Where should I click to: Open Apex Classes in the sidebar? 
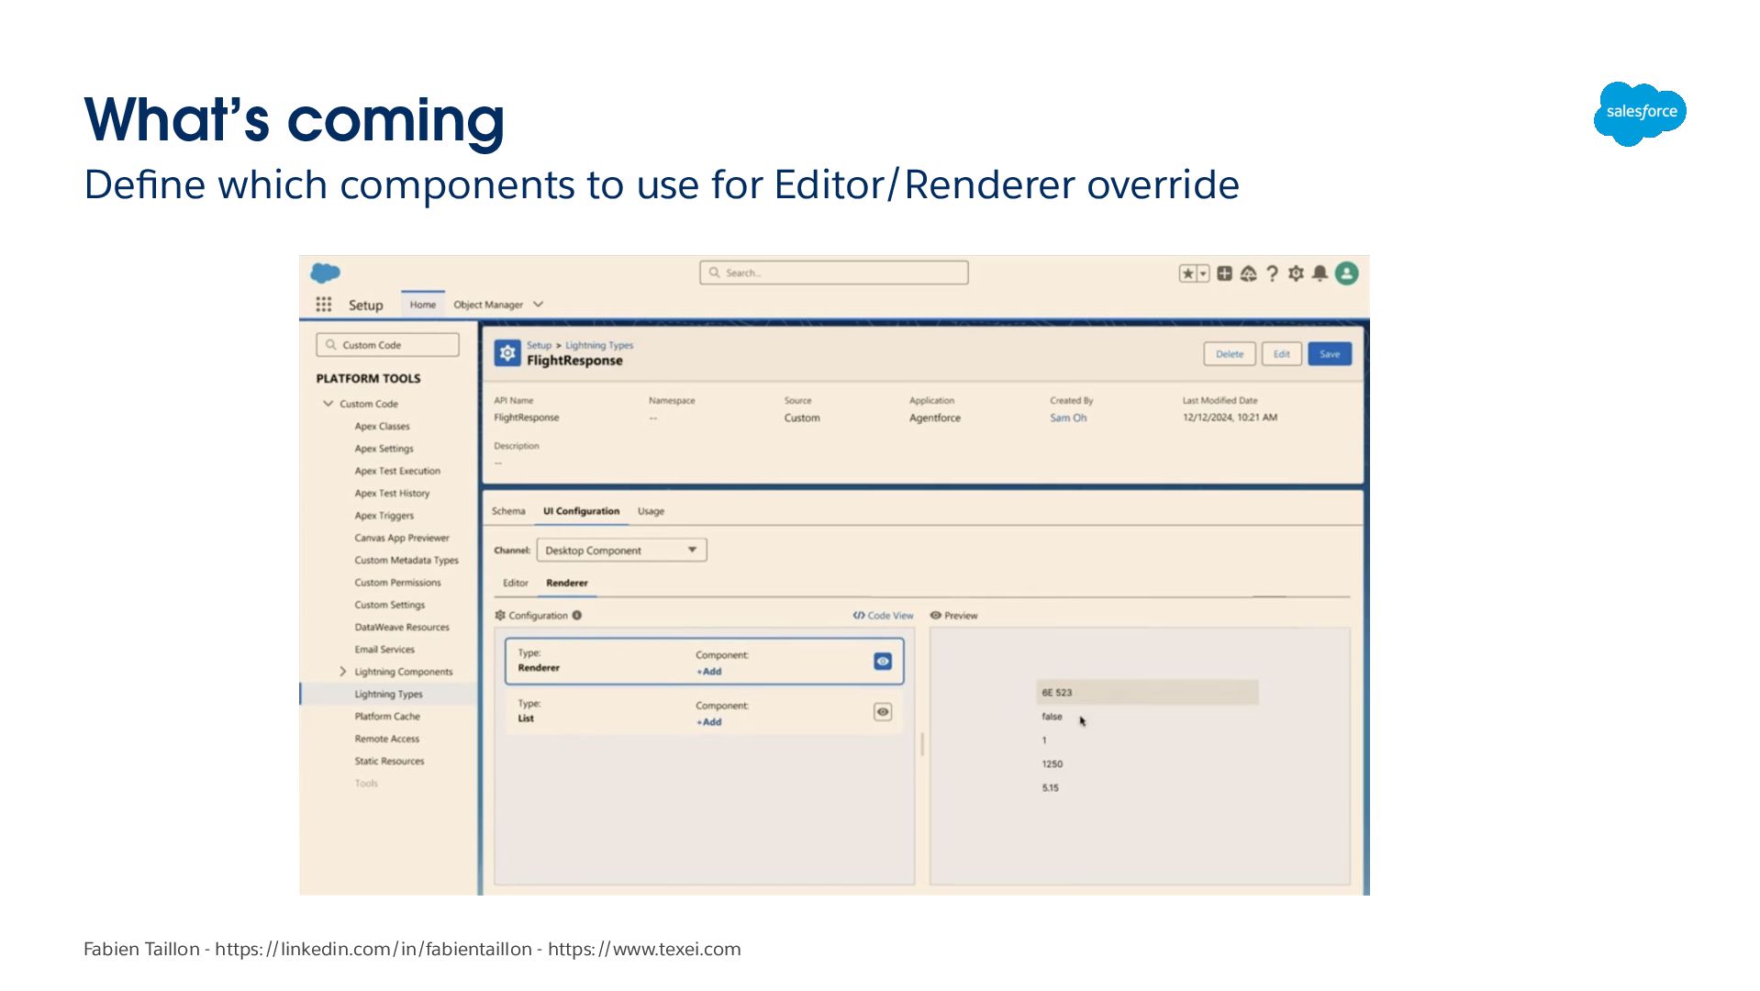pyautogui.click(x=382, y=427)
